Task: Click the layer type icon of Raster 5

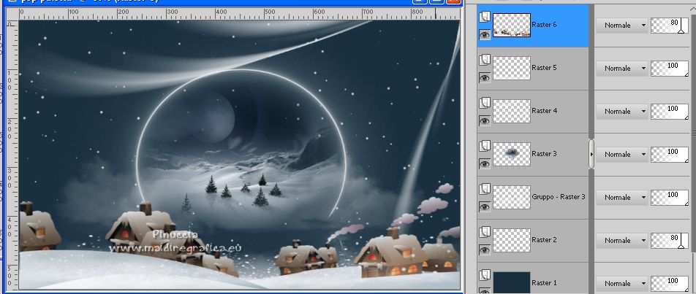Action: (x=484, y=60)
